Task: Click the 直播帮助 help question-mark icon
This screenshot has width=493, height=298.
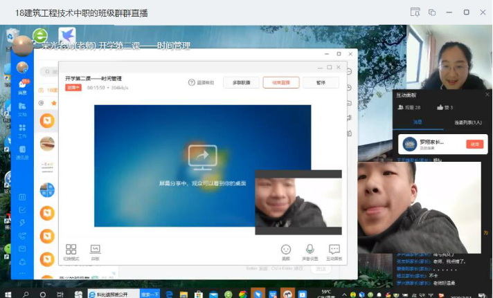Action: pos(192,82)
